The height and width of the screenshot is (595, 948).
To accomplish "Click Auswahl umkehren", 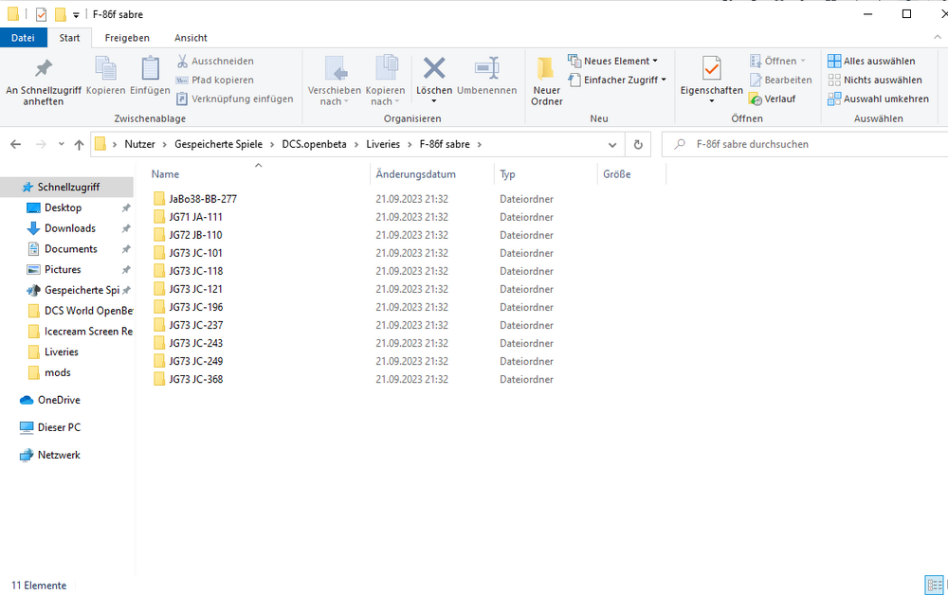I will (x=878, y=99).
